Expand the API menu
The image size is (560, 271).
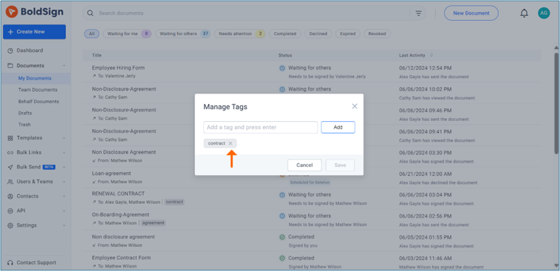pos(64,211)
